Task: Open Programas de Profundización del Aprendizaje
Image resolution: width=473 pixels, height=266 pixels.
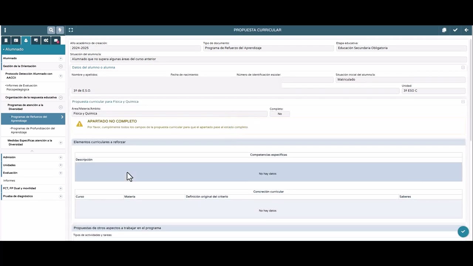Action: (x=33, y=130)
